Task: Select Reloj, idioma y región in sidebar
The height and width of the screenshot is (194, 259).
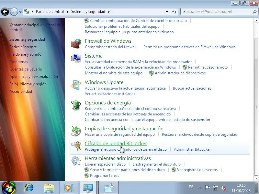Action: (28, 84)
